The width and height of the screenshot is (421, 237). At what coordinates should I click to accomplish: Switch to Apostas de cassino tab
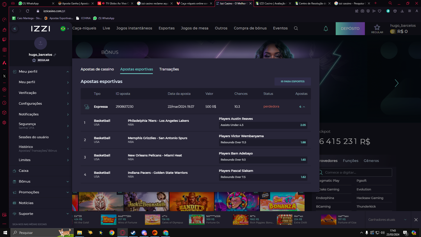[x=97, y=69]
